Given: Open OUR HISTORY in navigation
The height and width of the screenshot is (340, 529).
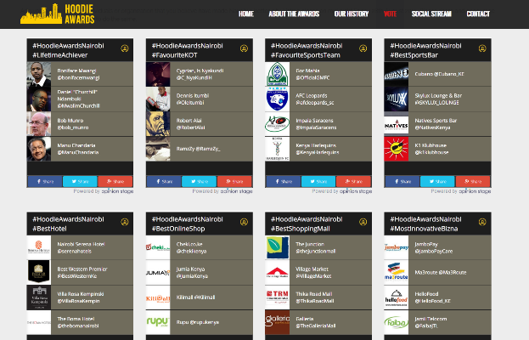Looking at the screenshot, I should point(352,14).
